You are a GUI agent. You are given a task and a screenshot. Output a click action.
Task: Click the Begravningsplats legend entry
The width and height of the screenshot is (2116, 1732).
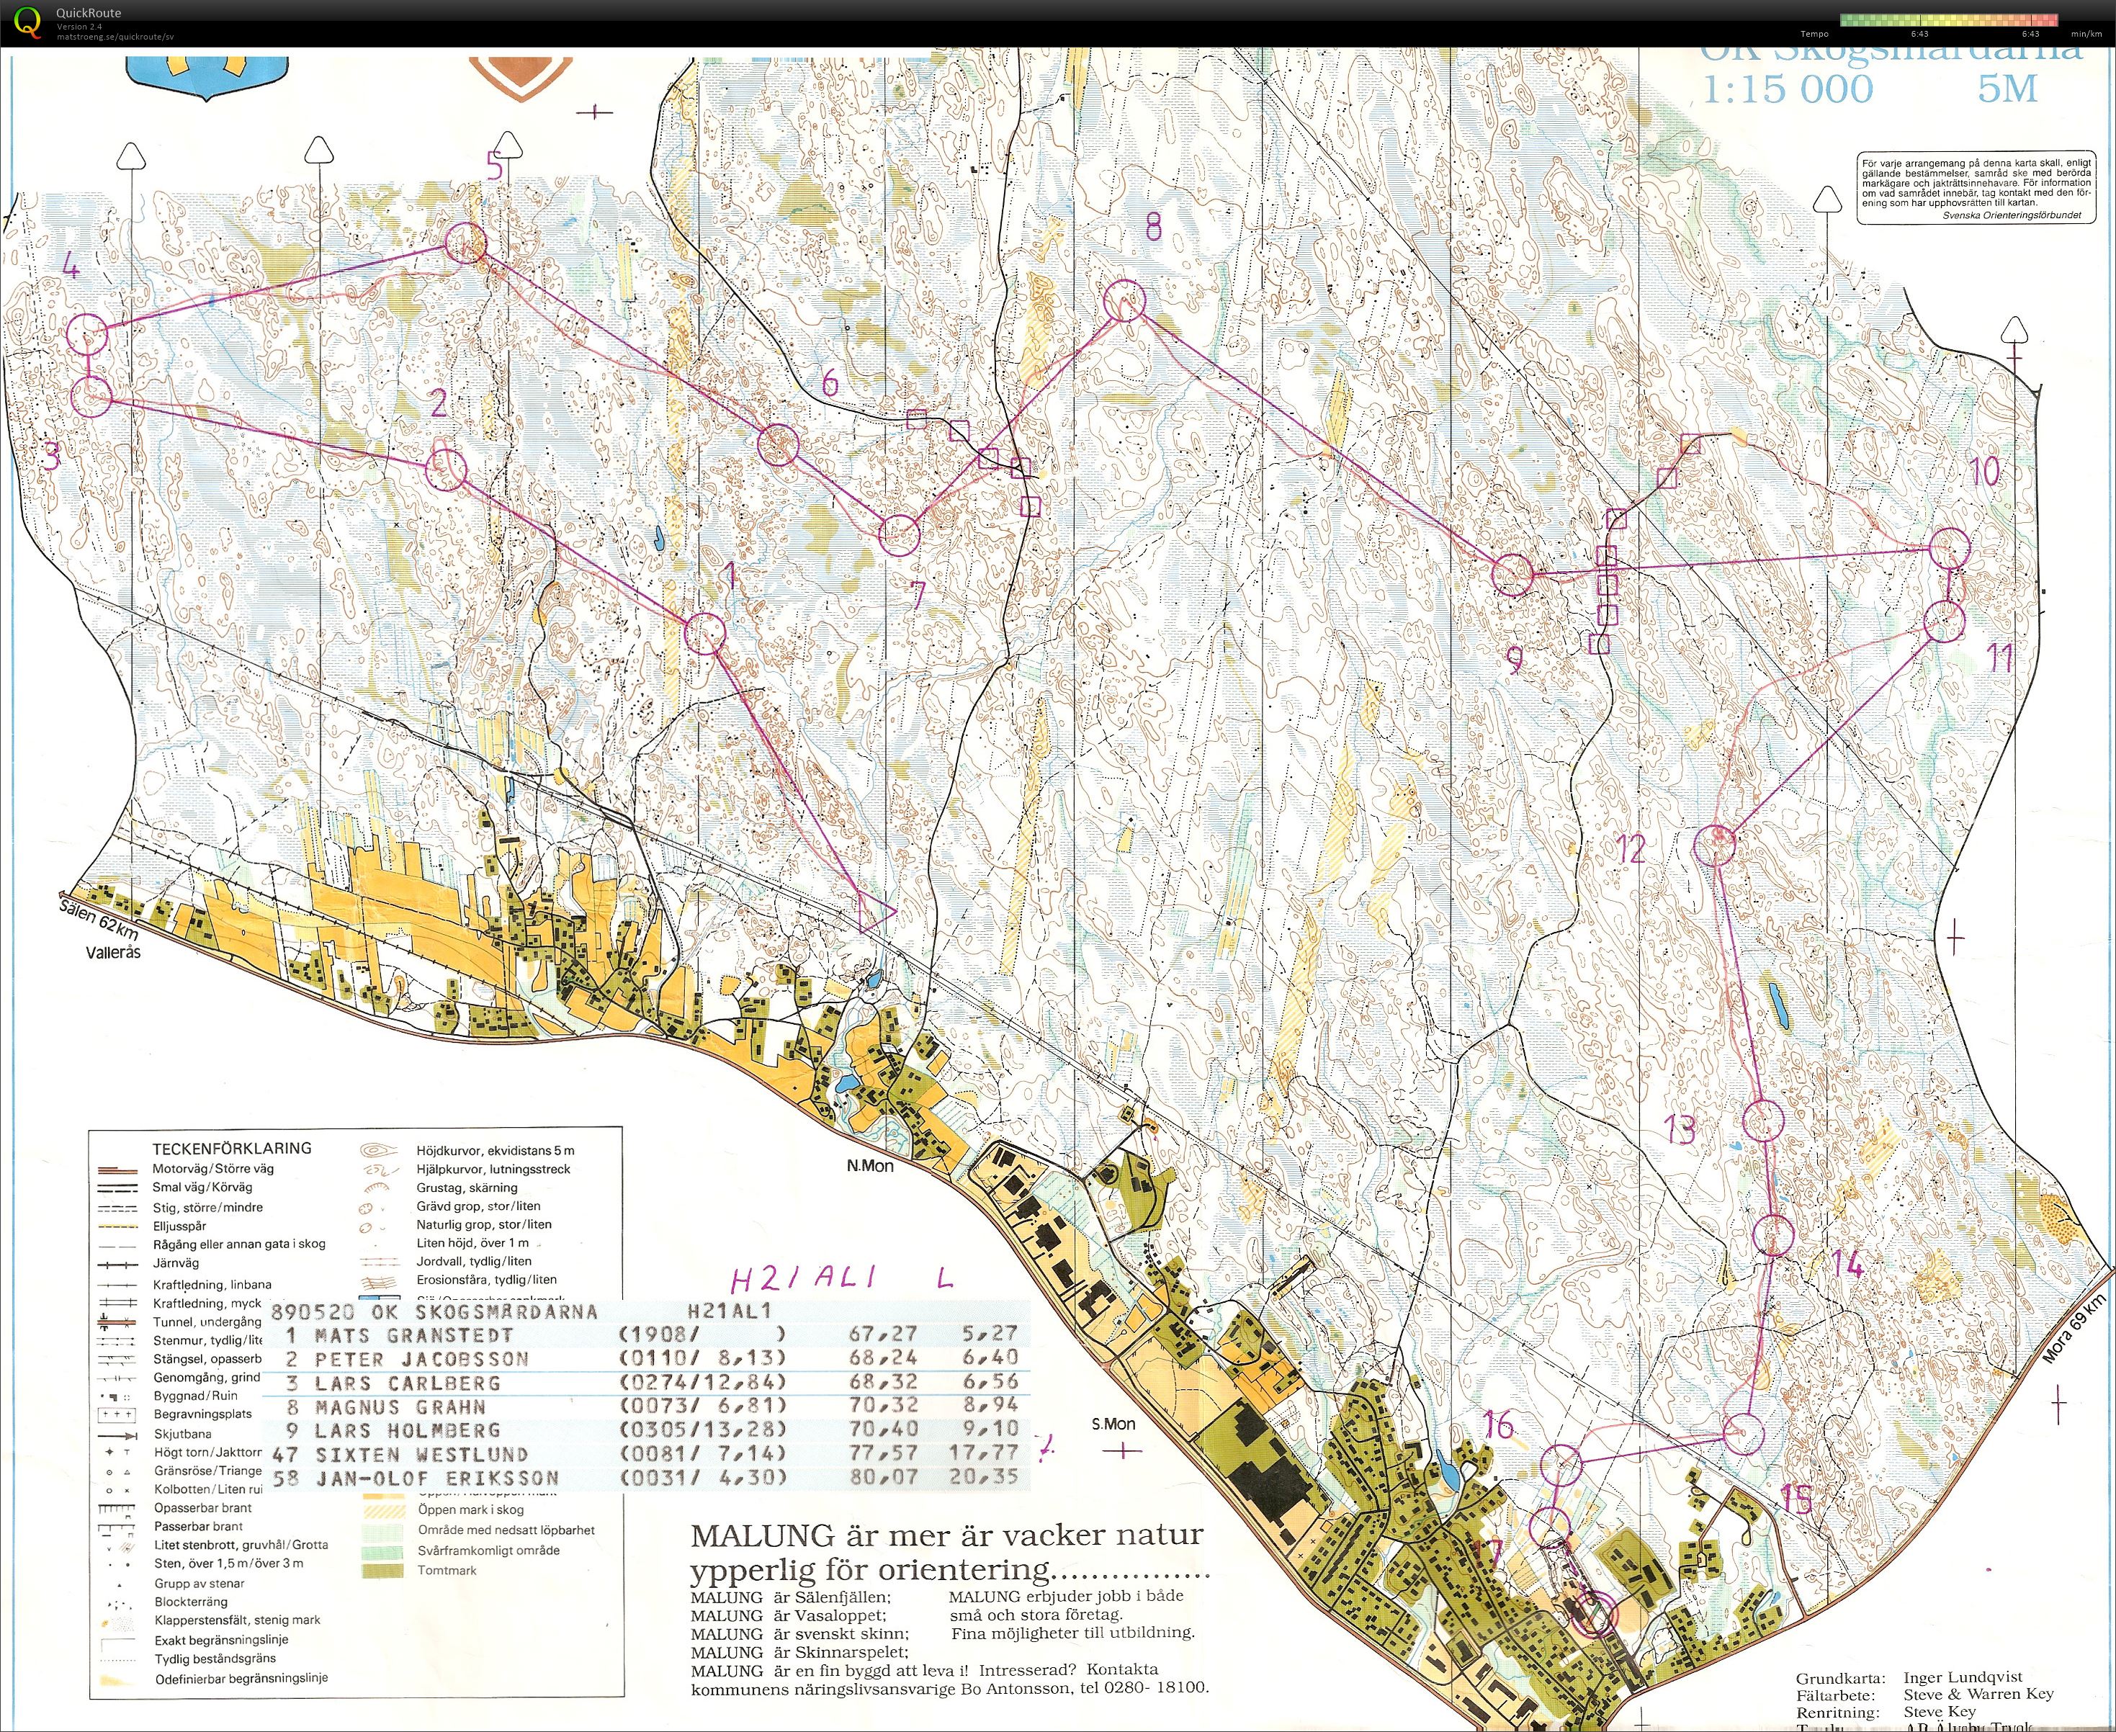coord(202,1414)
